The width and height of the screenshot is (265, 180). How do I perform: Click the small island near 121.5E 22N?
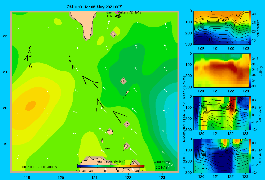(x=113, y=34)
